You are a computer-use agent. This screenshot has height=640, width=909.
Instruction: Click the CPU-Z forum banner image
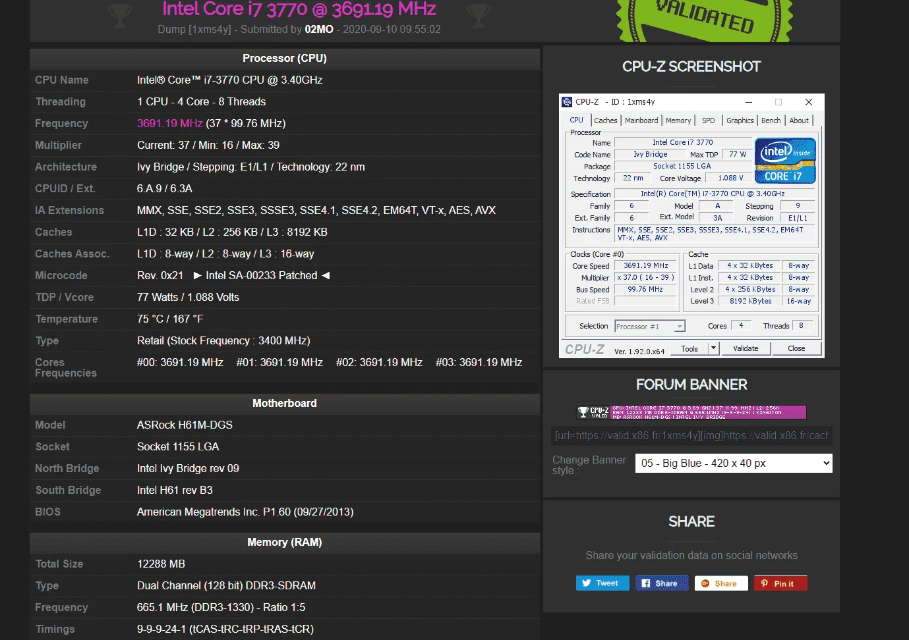(x=691, y=412)
